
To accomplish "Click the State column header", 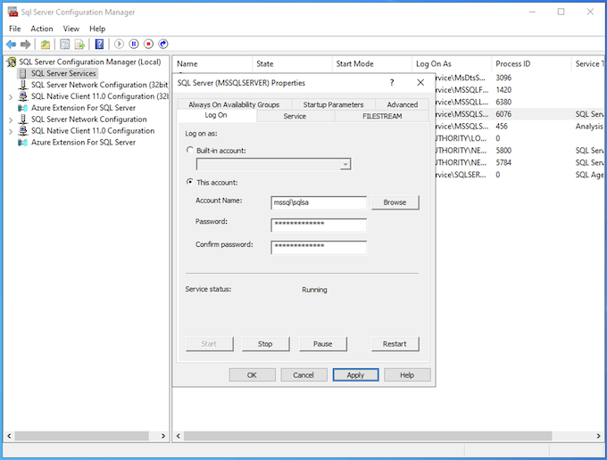I will pyautogui.click(x=292, y=64).
